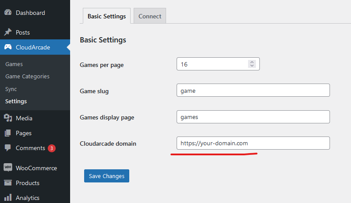Click the Pages icon in sidebar

[x=8, y=133]
